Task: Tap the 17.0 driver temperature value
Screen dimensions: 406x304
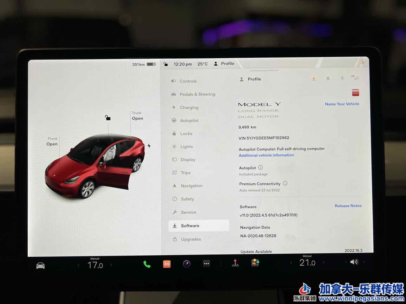Action: (95, 265)
